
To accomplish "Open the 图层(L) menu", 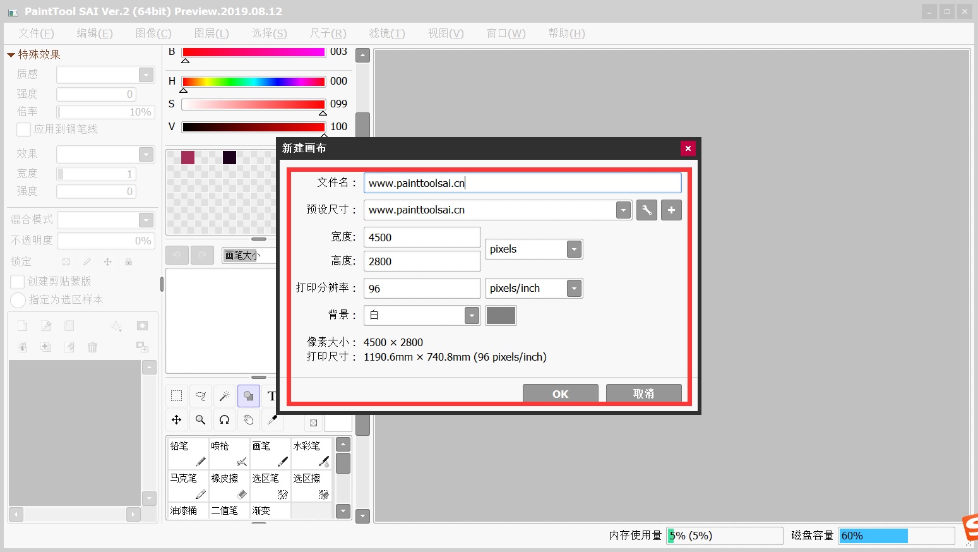I will 212,33.
